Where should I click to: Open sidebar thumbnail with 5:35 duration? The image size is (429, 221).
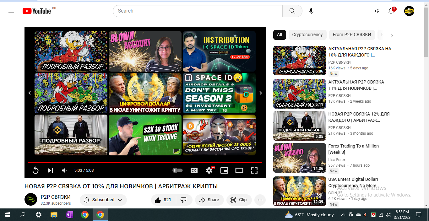click(300, 126)
